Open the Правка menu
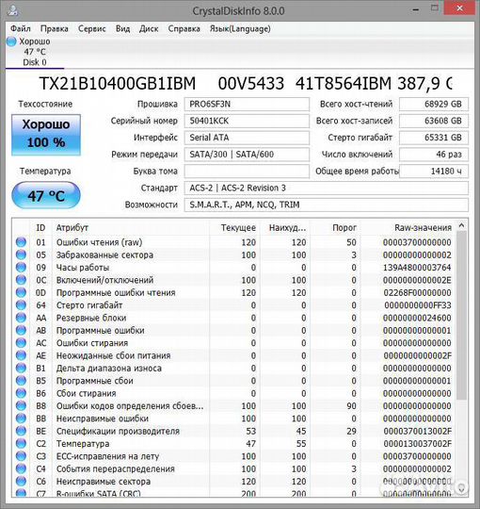 [x=55, y=28]
